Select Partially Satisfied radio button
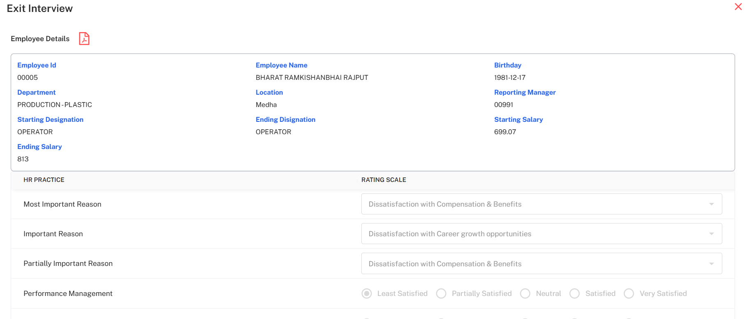The image size is (747, 319). click(441, 293)
